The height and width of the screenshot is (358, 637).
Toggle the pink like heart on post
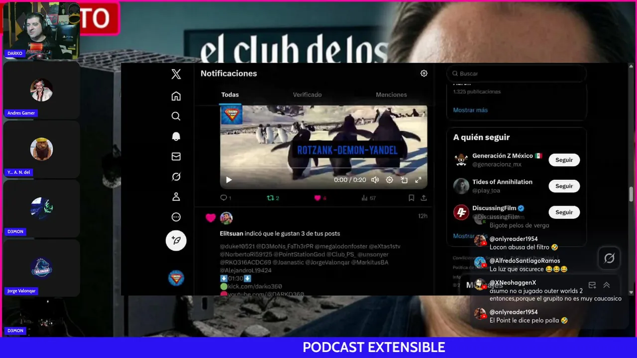click(317, 198)
